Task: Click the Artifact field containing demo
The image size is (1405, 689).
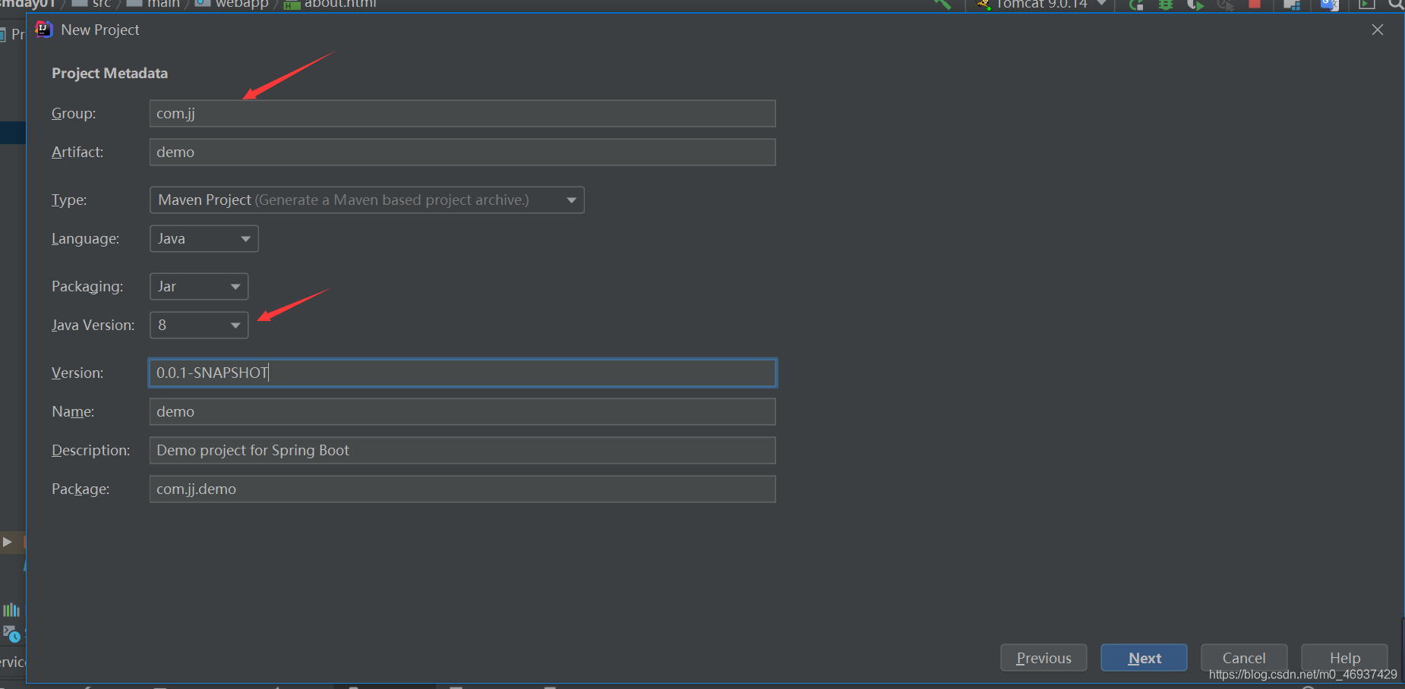Action: (x=463, y=153)
